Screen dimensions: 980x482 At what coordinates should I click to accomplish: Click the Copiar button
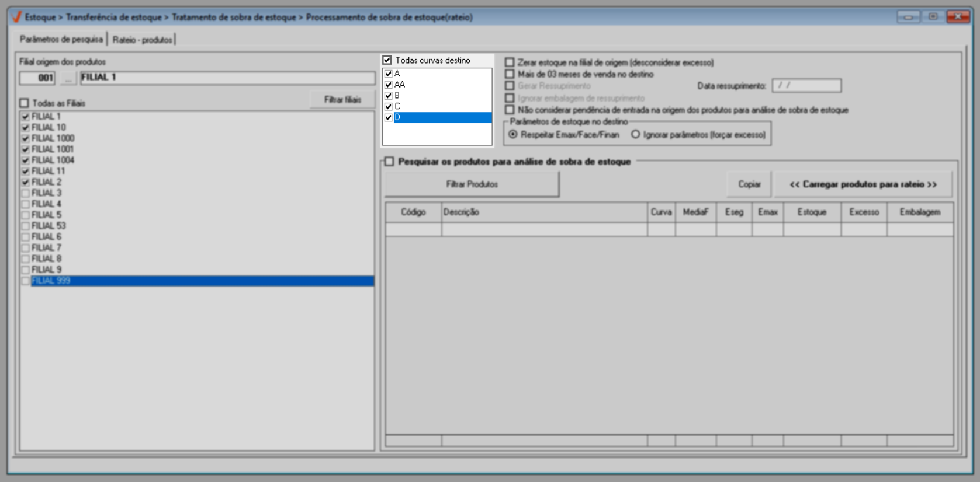pos(749,184)
